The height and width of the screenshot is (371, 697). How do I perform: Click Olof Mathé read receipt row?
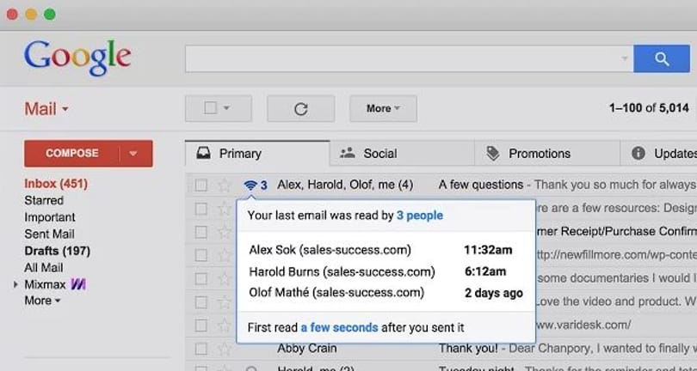[x=386, y=293]
